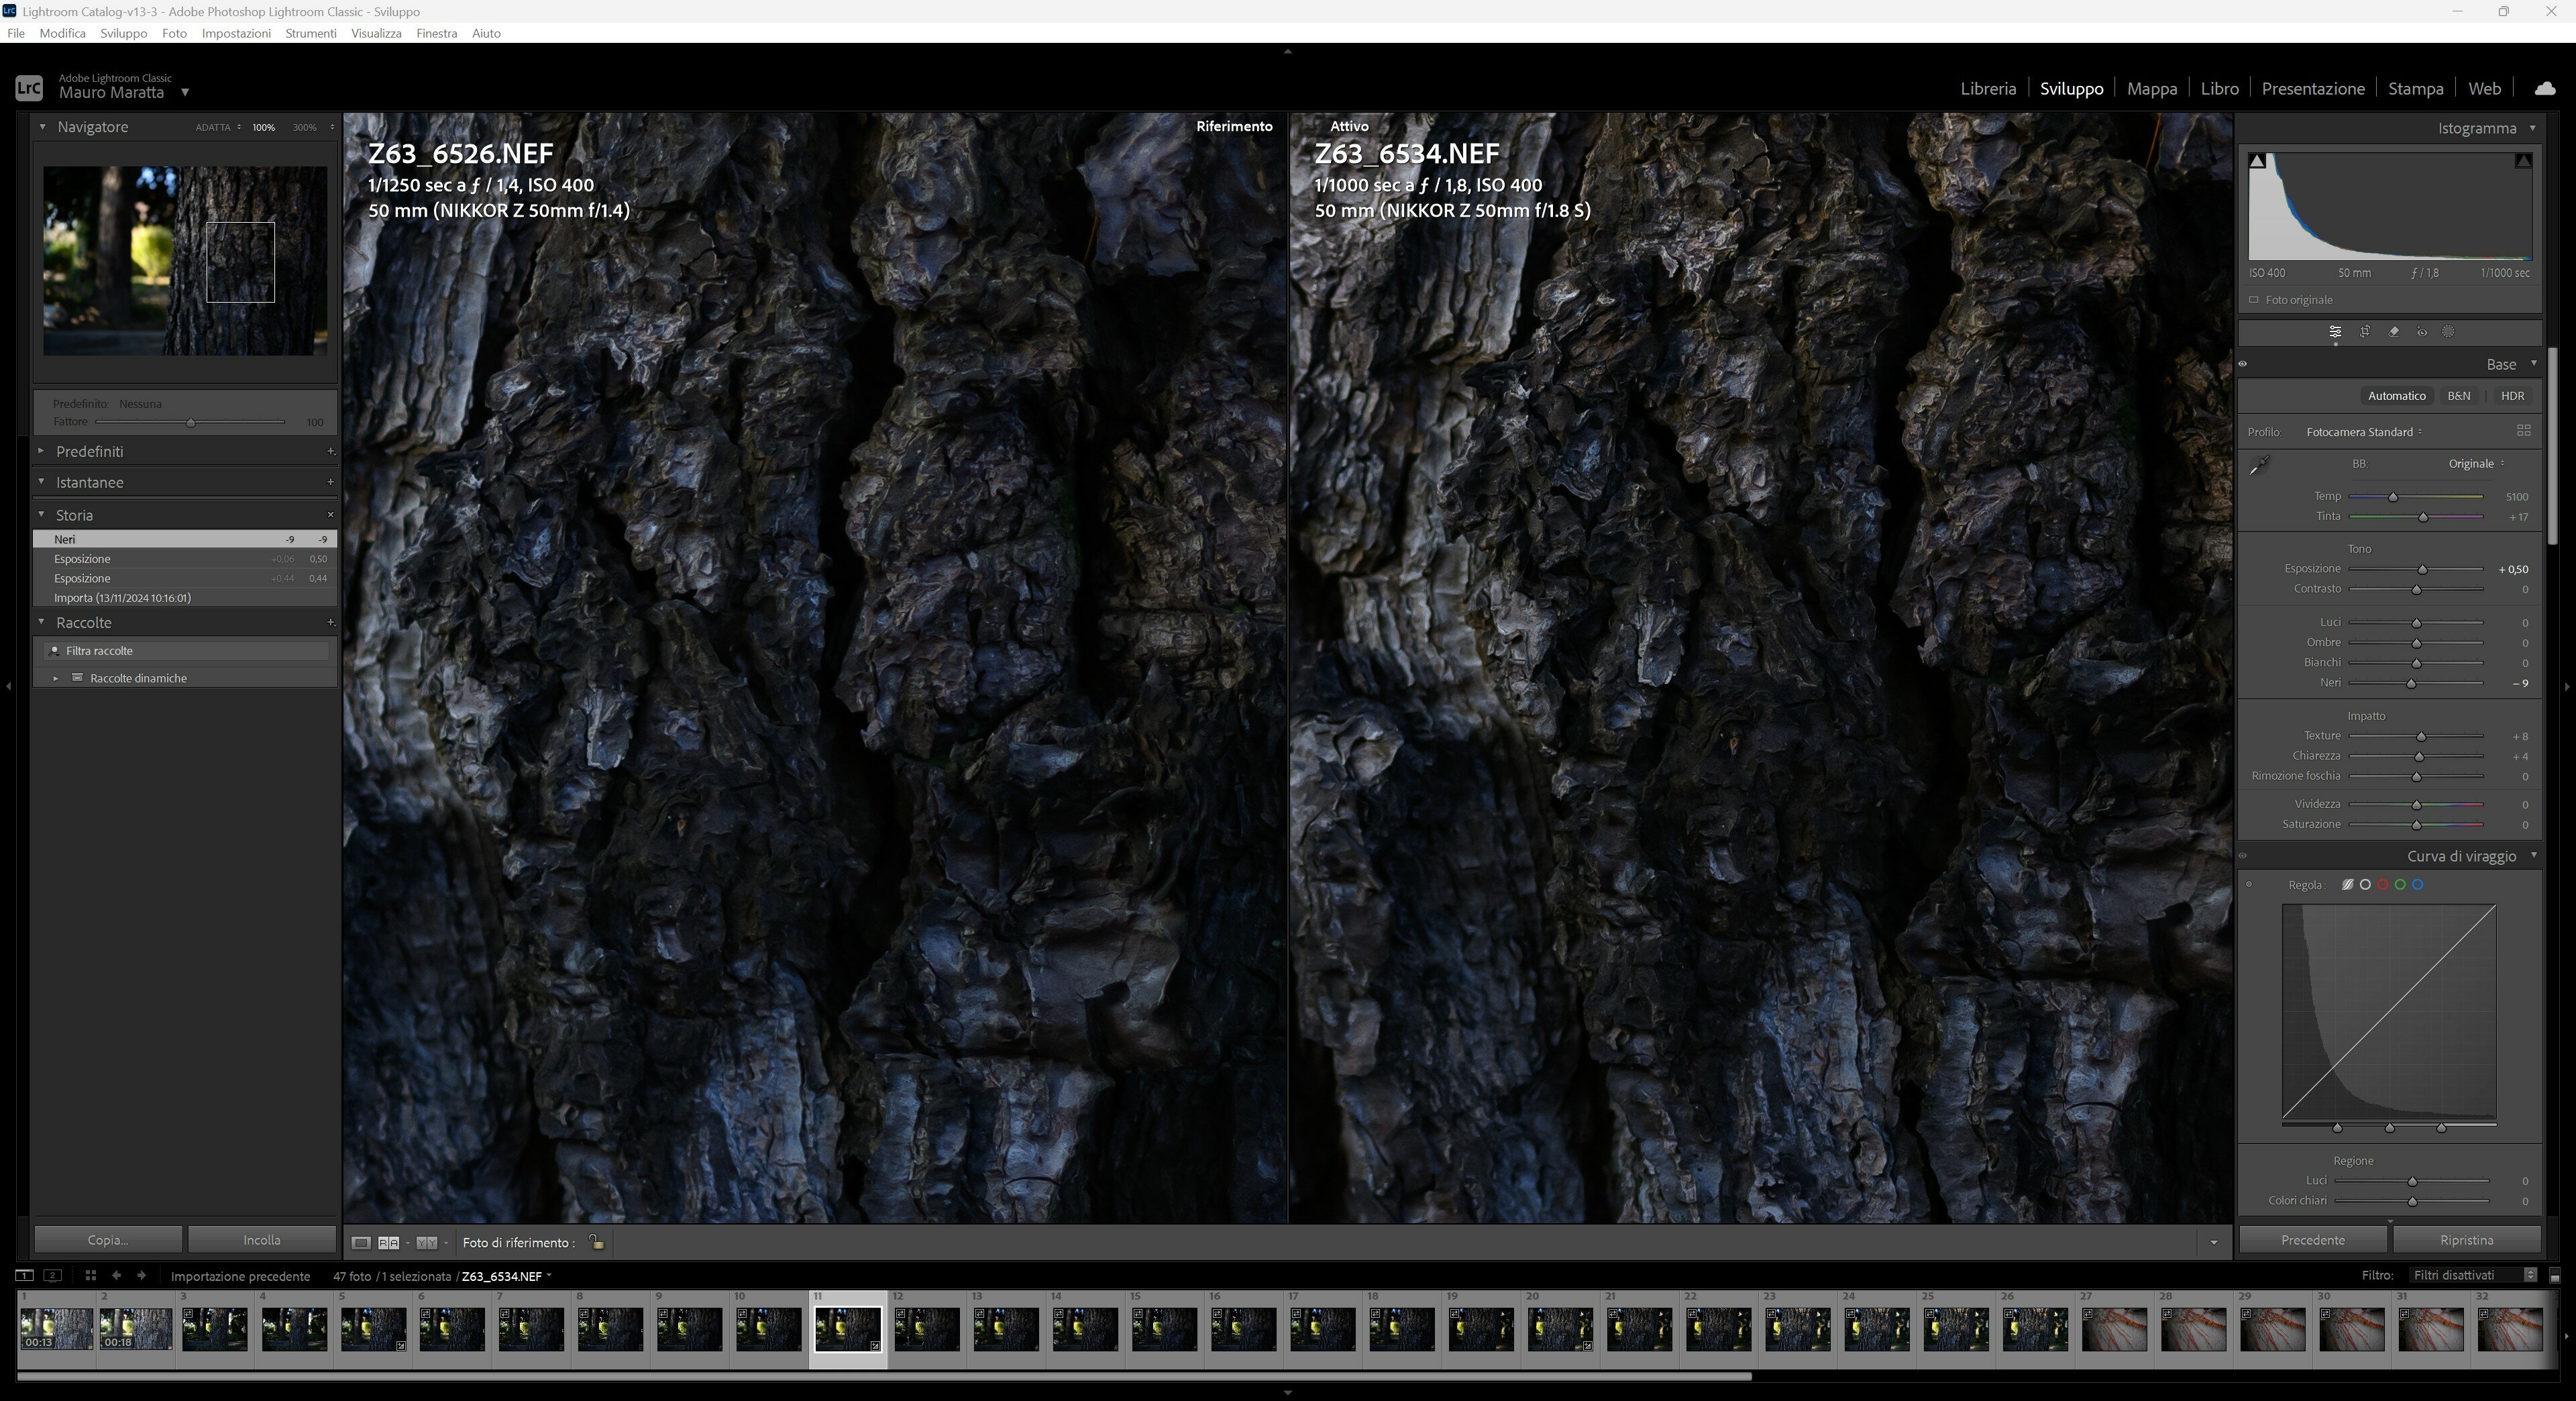Select the Healing eraser tool
This screenshot has width=2576, height=1401.
(2394, 332)
